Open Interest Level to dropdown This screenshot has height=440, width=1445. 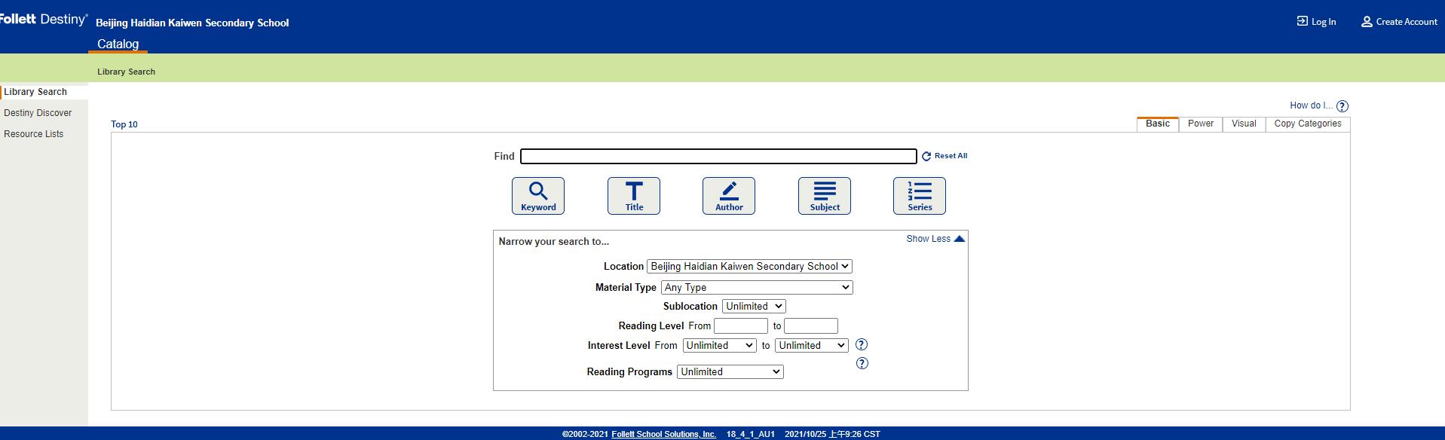tap(812, 345)
